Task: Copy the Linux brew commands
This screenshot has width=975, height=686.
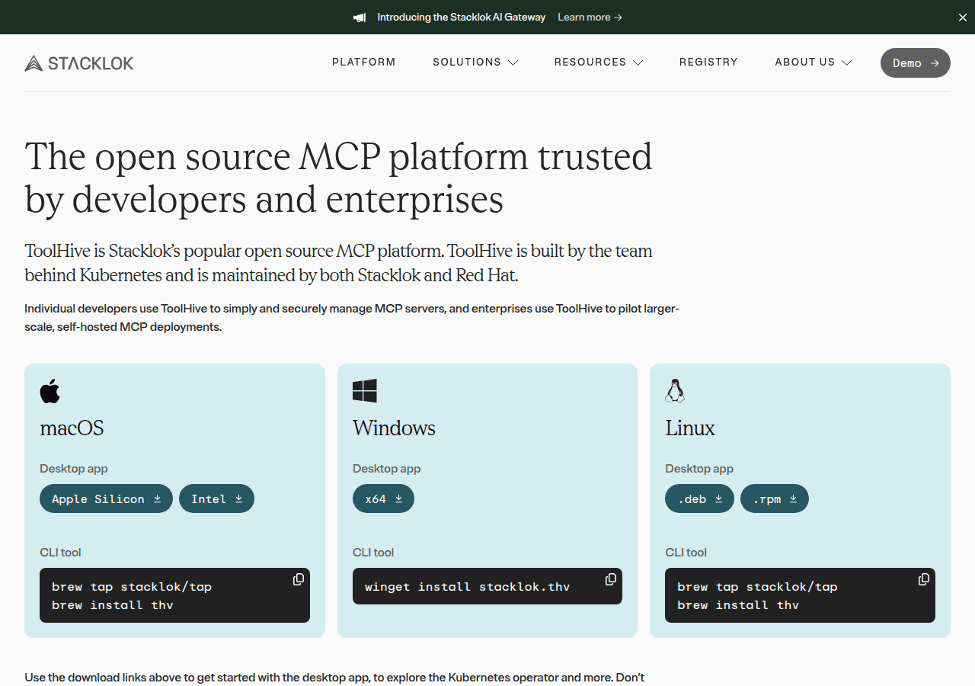Action: pyautogui.click(x=924, y=579)
